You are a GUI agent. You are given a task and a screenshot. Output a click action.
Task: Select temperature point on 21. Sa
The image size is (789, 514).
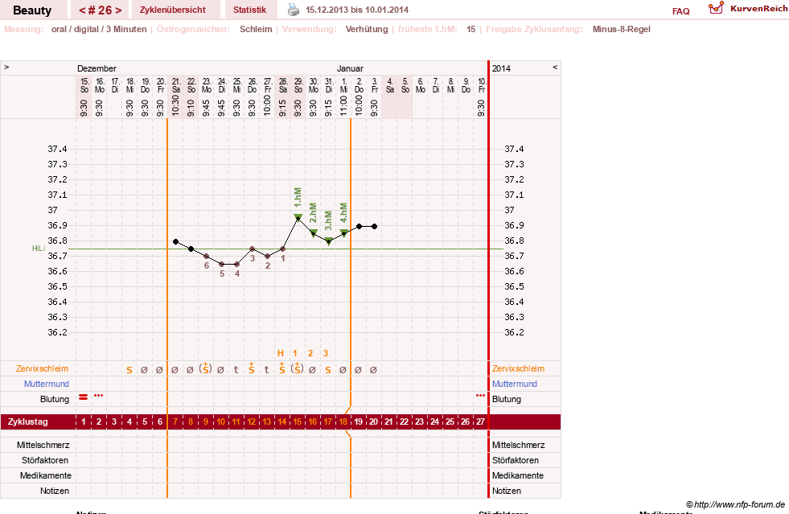175,242
